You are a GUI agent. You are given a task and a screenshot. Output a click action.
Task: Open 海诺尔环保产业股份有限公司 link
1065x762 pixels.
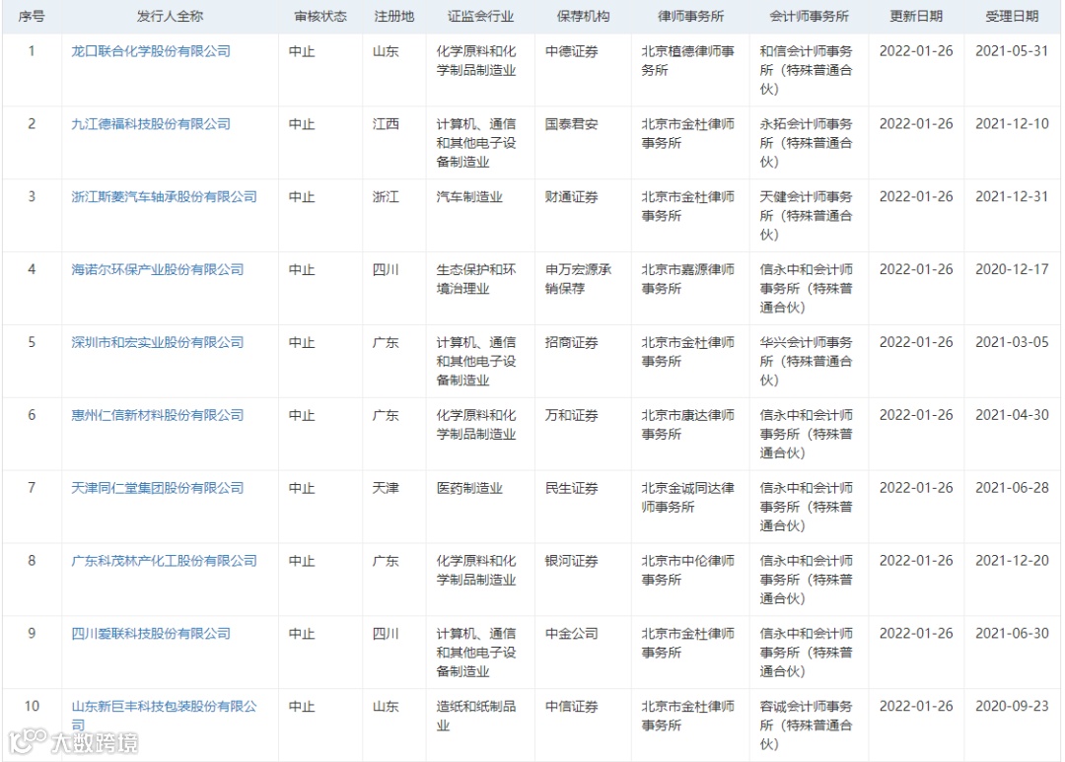pyautogui.click(x=158, y=270)
